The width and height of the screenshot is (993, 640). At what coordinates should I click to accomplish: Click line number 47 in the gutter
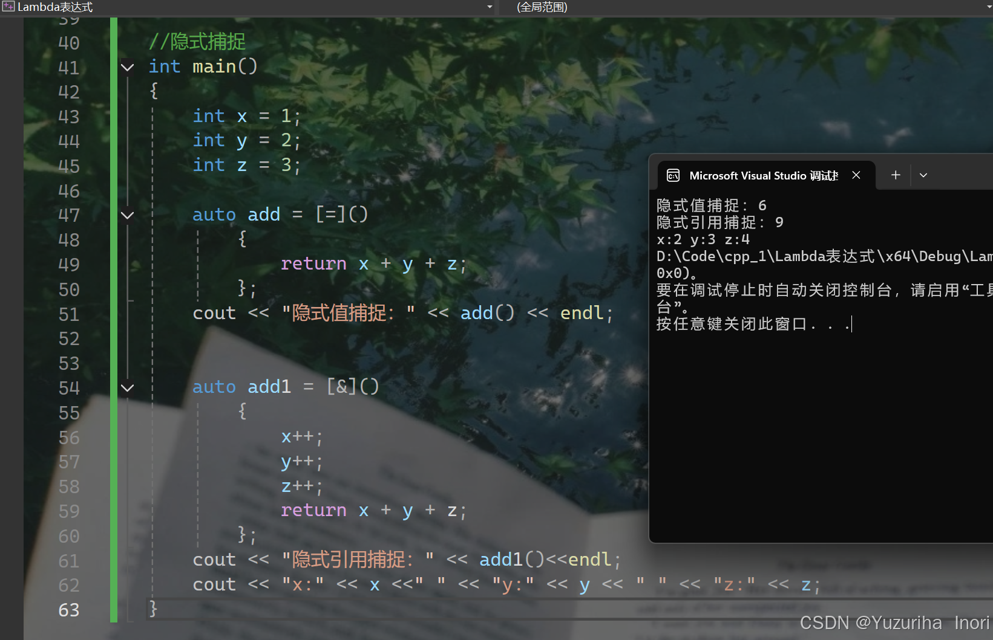click(68, 215)
